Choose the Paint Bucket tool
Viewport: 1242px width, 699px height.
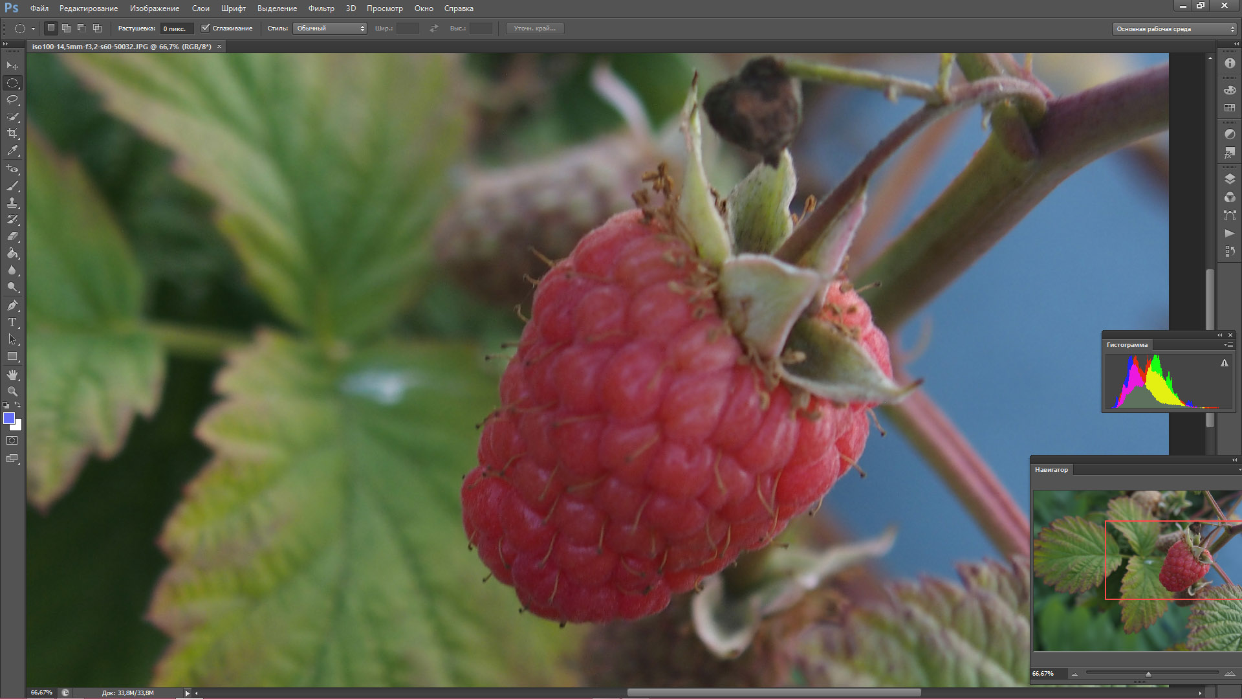pos(12,253)
